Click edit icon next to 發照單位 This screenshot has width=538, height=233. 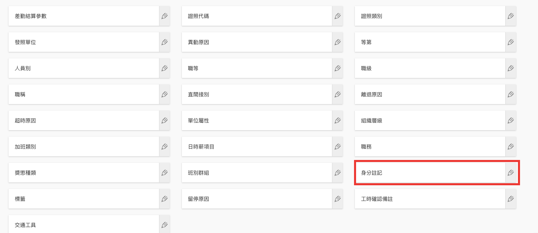pos(164,42)
